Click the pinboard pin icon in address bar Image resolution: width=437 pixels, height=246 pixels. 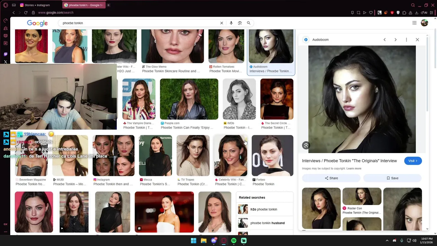tap(352, 13)
